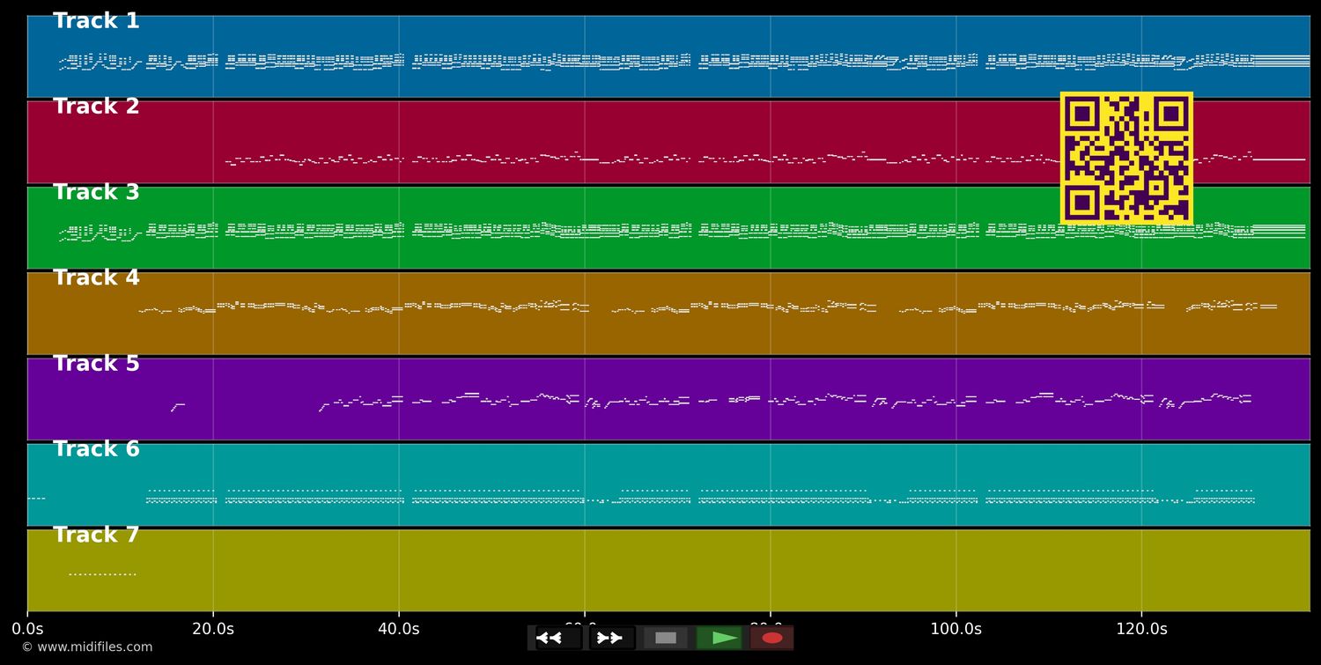
Task: Jump to the 40.0s timeline marker
Action: 399,629
